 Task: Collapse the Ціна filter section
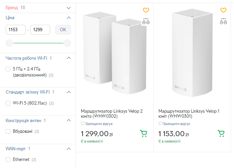(x=69, y=17)
